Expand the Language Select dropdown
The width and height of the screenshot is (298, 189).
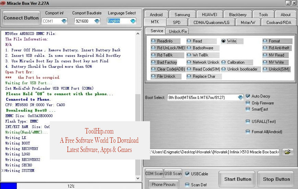tap(133, 21)
